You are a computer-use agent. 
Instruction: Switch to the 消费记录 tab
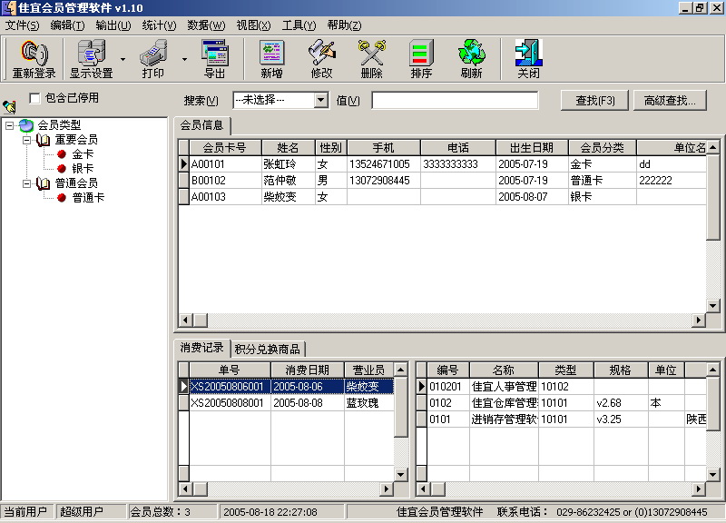pos(201,348)
